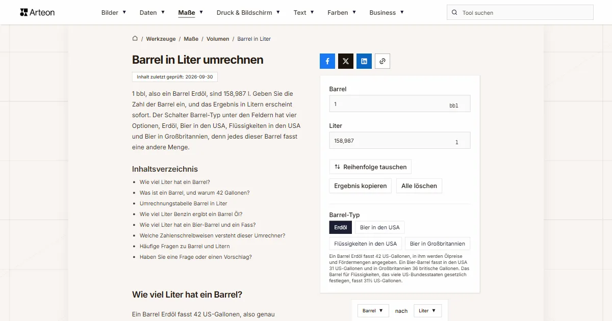612x321 pixels.
Task: Select Flüssigkeiten in den USA type
Action: (x=366, y=244)
